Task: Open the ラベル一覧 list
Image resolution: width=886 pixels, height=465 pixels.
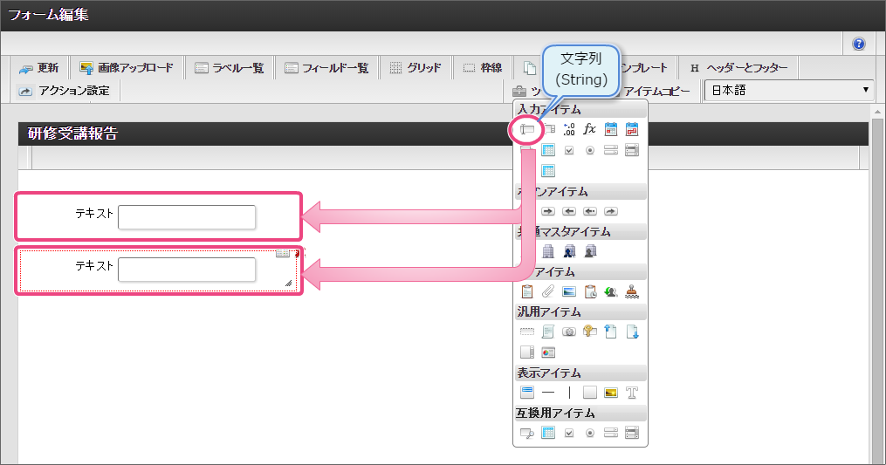Action: click(x=230, y=68)
